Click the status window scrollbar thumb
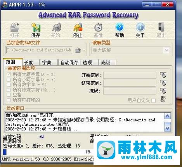182x167 pixels. point(168,124)
